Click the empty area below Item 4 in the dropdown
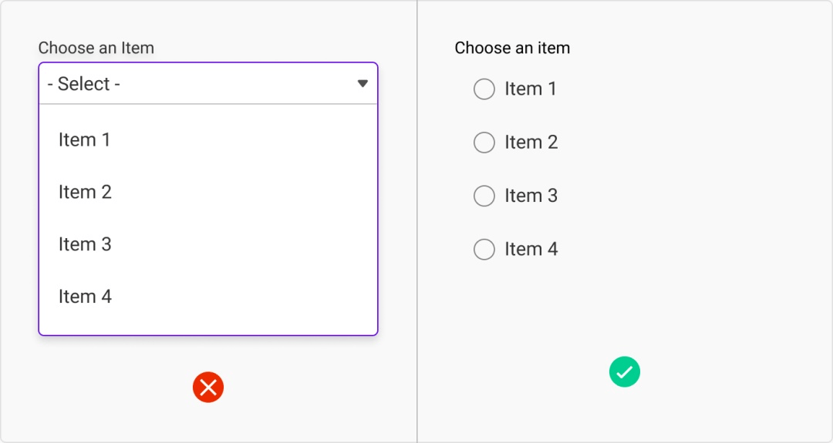 [208, 327]
